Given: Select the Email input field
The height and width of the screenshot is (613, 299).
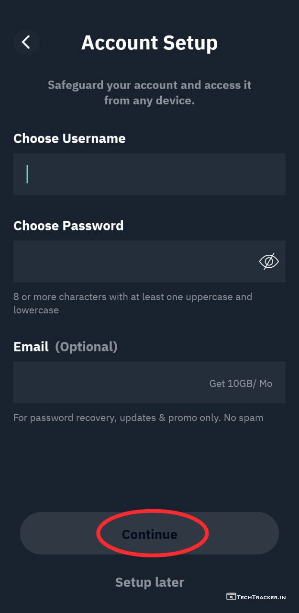Looking at the screenshot, I should point(110,383).
